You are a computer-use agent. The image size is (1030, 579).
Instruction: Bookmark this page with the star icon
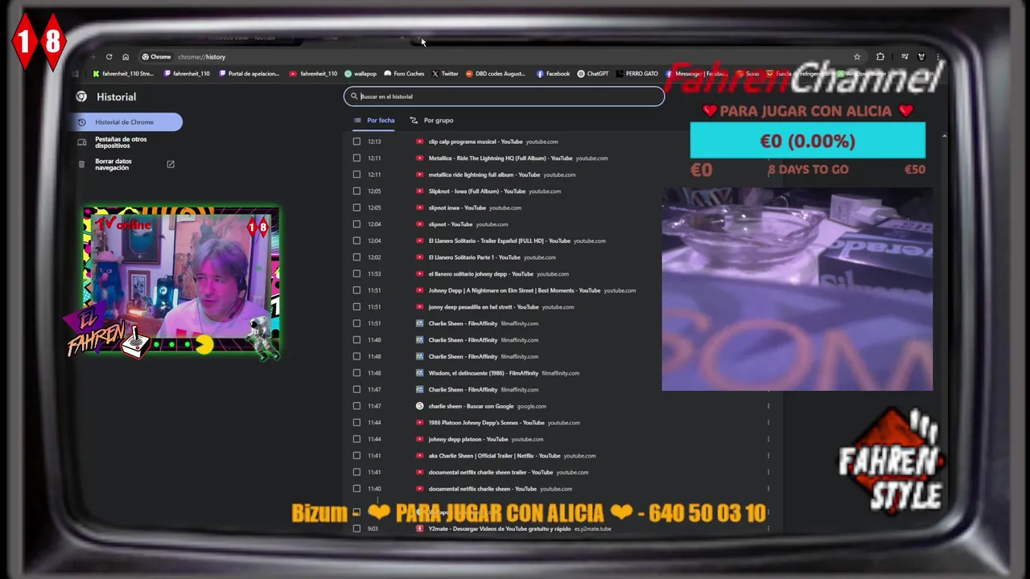[x=857, y=57]
